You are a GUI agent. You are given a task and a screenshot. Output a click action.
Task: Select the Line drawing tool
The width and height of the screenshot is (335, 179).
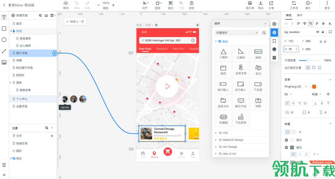4,51
